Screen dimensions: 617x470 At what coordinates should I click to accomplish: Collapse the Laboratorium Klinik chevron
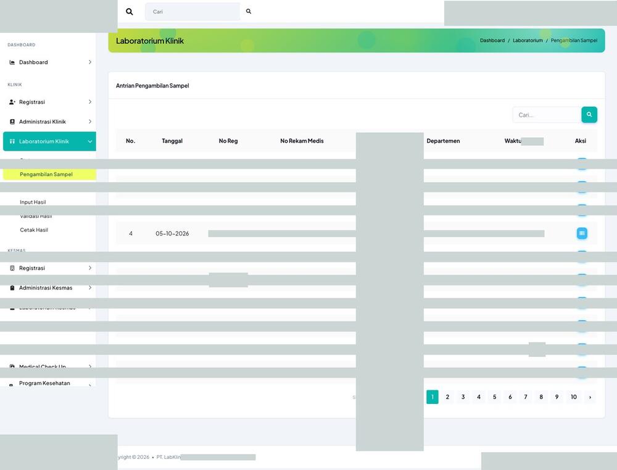click(x=89, y=141)
